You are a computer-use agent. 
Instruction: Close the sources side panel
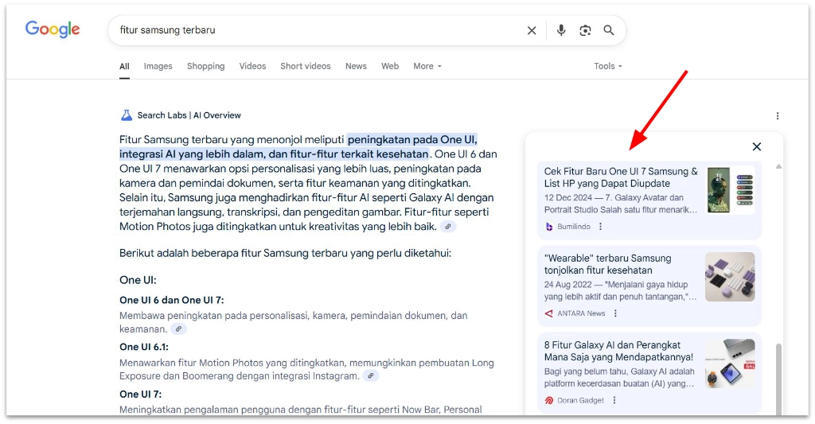[x=756, y=146]
